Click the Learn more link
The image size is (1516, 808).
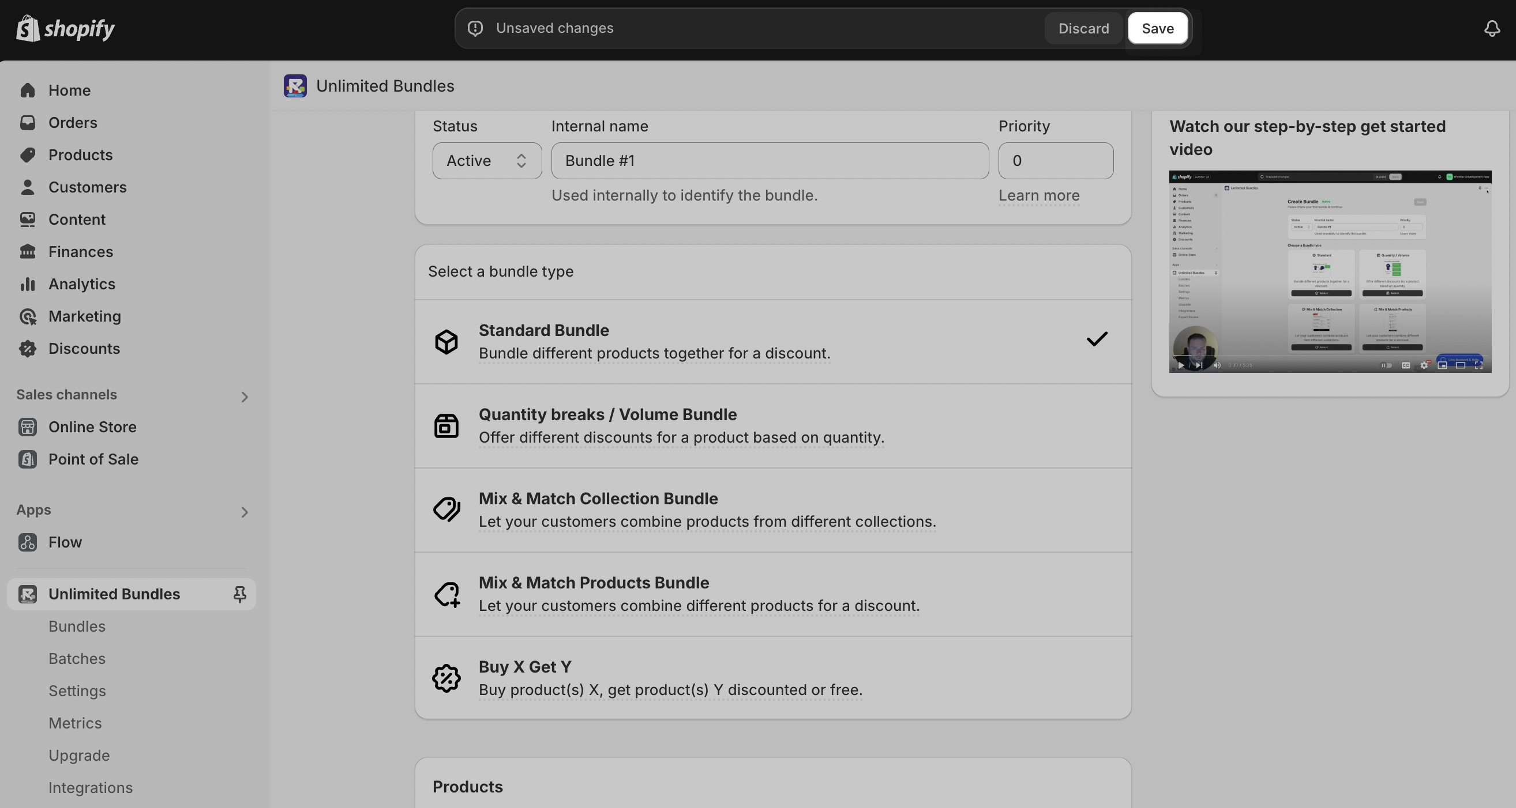(x=1039, y=195)
